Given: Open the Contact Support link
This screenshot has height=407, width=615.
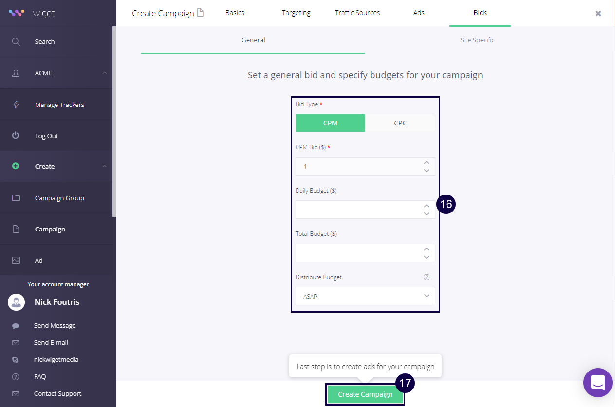Looking at the screenshot, I should pos(57,394).
